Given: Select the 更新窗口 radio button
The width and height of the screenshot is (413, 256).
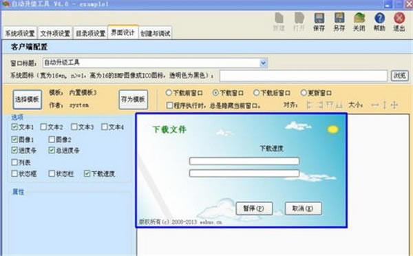Looking at the screenshot, I should (304, 93).
